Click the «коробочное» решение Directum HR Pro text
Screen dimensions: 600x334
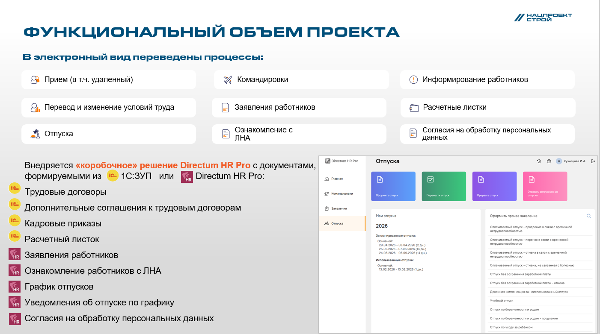pos(163,165)
